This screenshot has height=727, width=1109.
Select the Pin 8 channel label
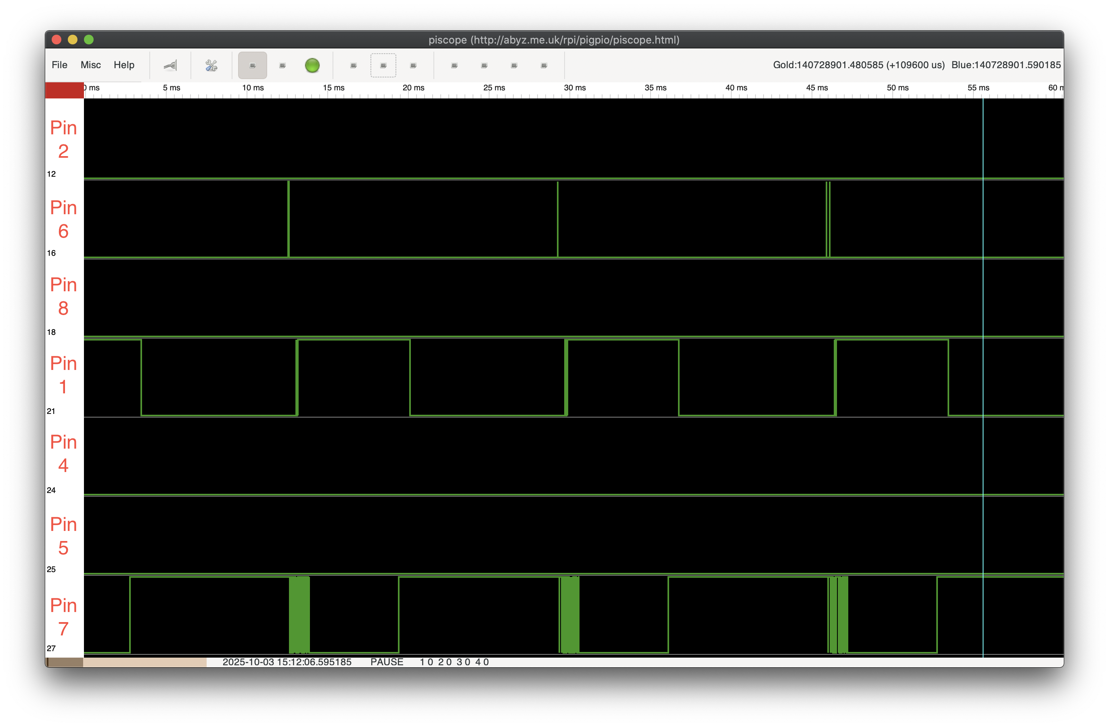[x=63, y=296]
